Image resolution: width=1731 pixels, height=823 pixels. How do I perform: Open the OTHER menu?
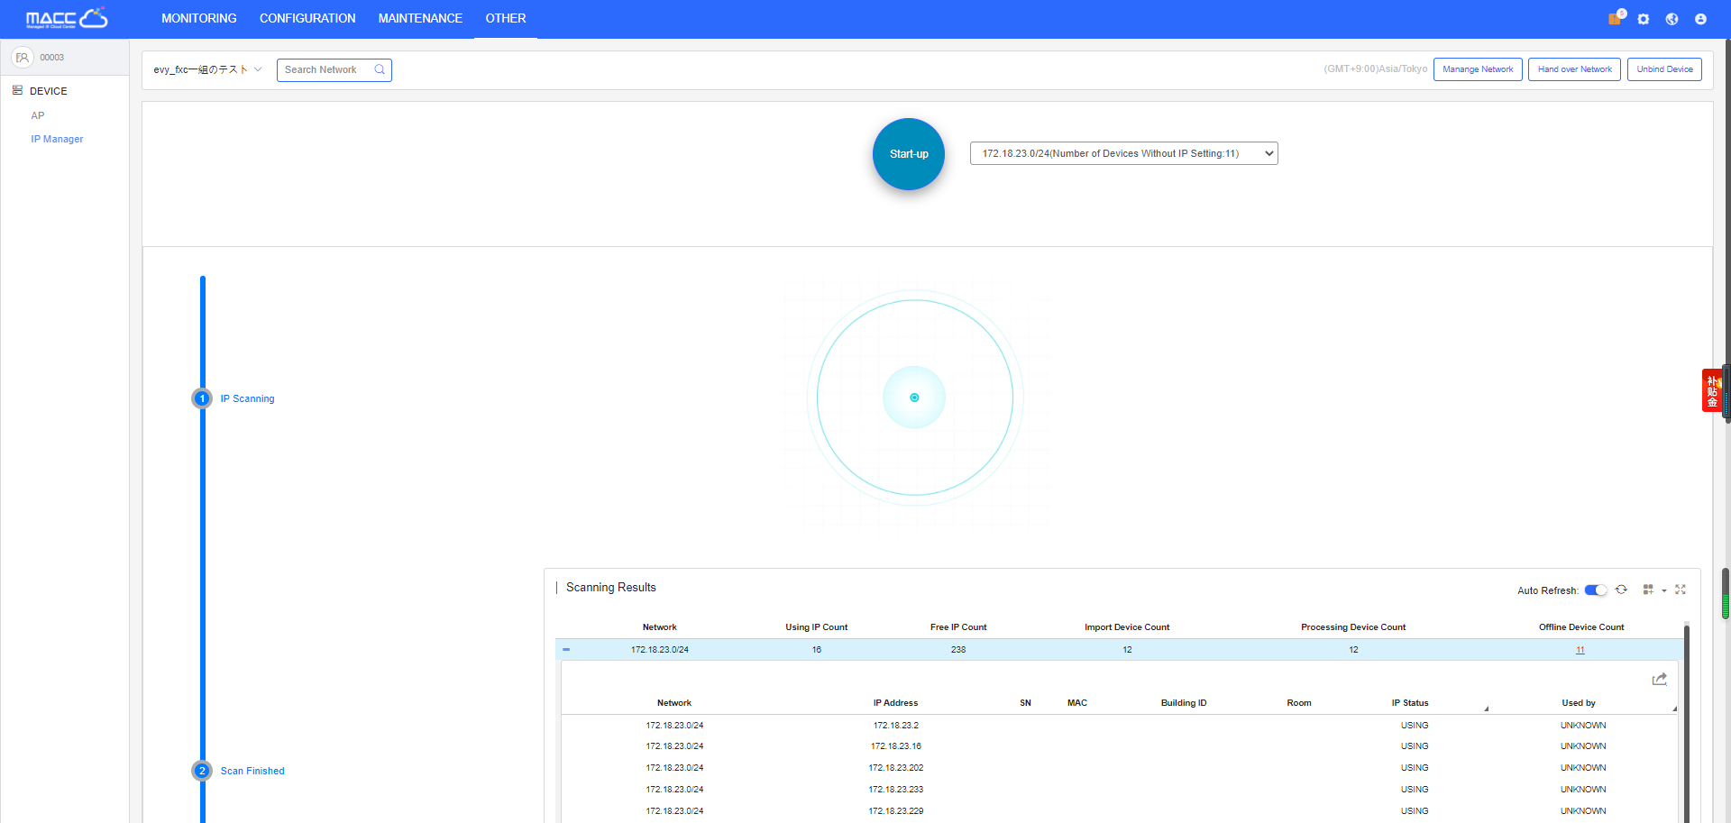coord(506,18)
